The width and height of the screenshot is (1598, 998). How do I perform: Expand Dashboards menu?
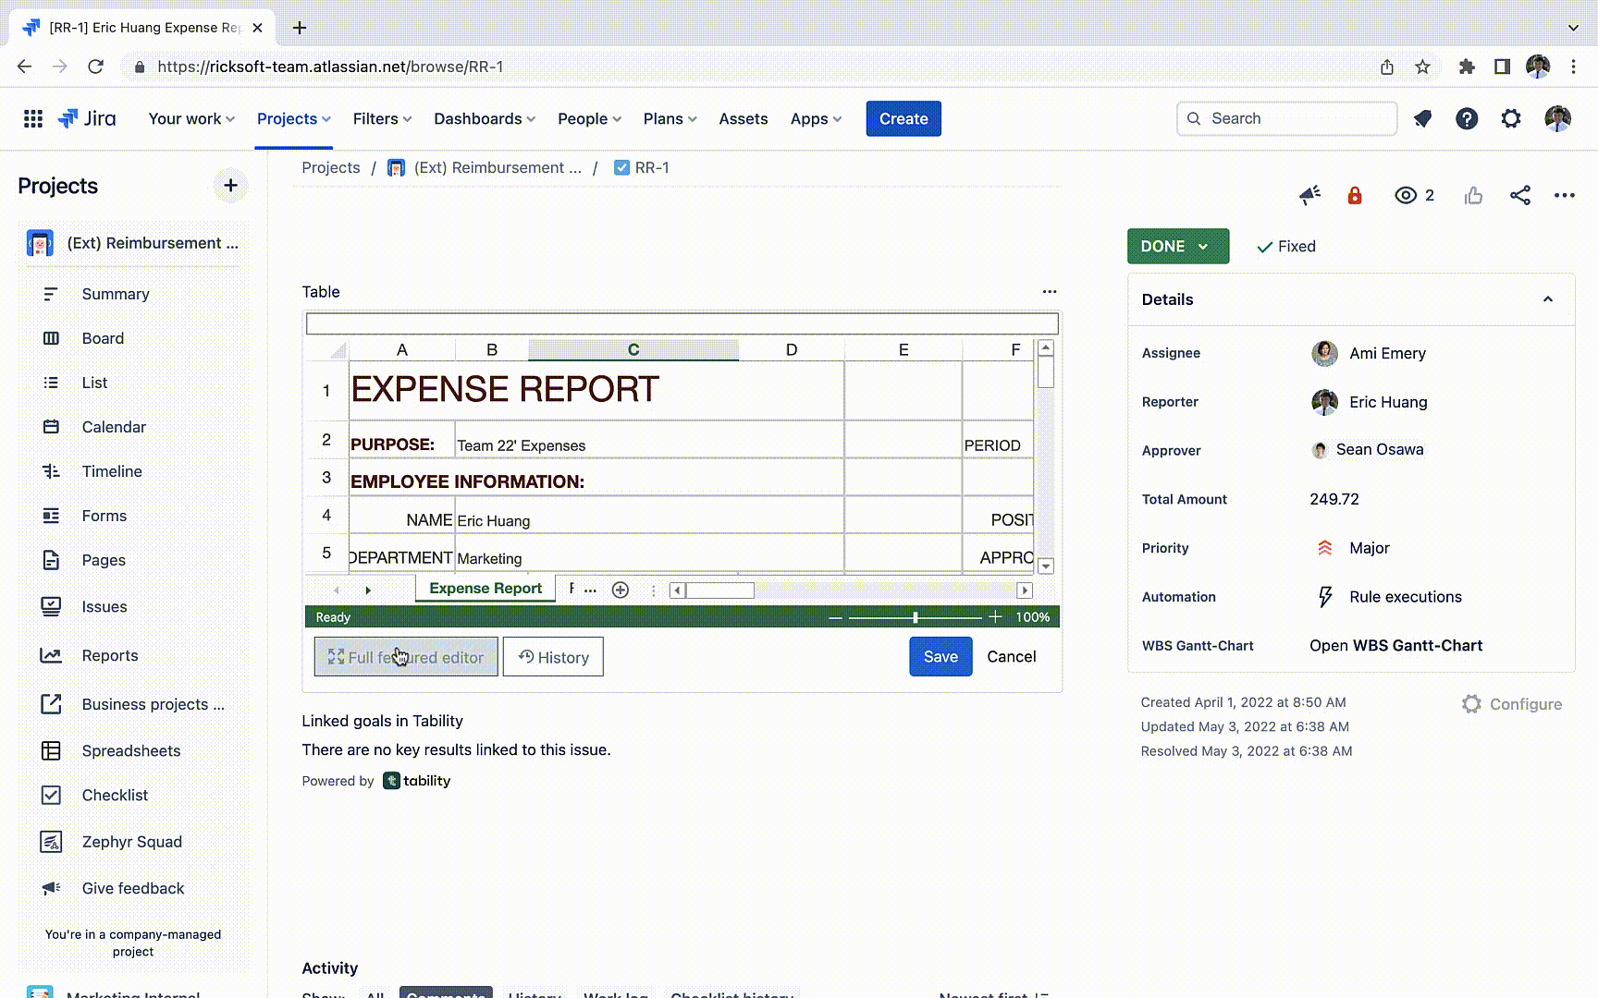(x=485, y=118)
